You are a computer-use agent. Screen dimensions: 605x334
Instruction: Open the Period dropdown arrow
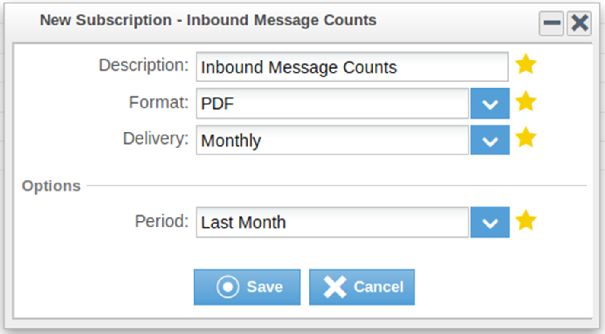click(490, 222)
